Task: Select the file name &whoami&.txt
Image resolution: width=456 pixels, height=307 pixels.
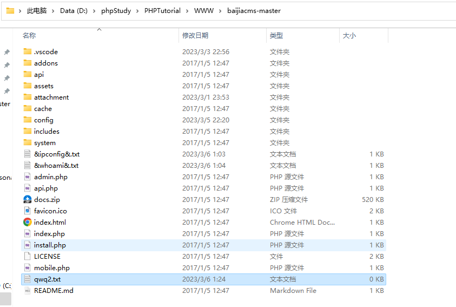Action: click(x=56, y=166)
